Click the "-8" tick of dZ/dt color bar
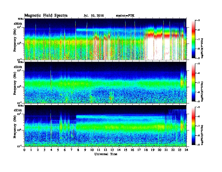This screenshot has height=172, width=222. 198,135
